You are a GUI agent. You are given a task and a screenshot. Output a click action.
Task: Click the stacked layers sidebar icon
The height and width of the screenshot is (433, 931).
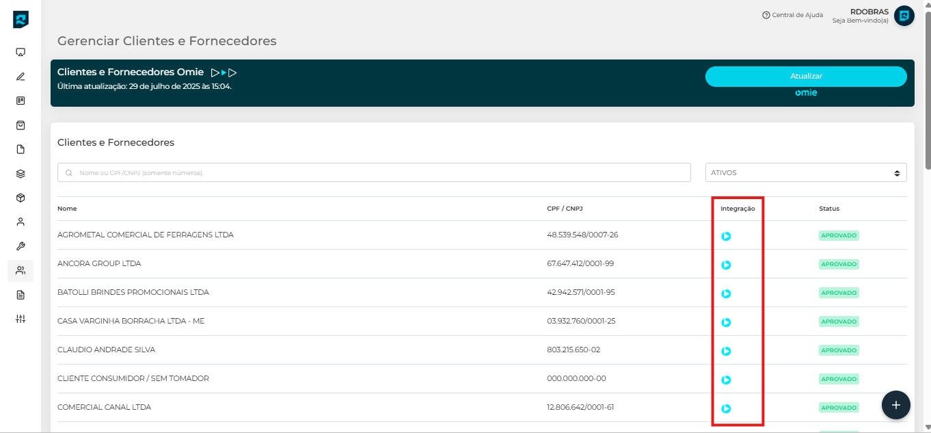point(21,174)
